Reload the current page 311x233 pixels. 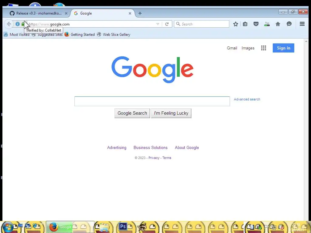(167, 24)
